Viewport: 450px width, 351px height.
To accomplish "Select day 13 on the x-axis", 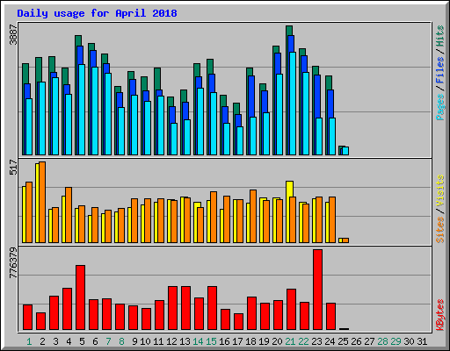I will (x=185, y=341).
